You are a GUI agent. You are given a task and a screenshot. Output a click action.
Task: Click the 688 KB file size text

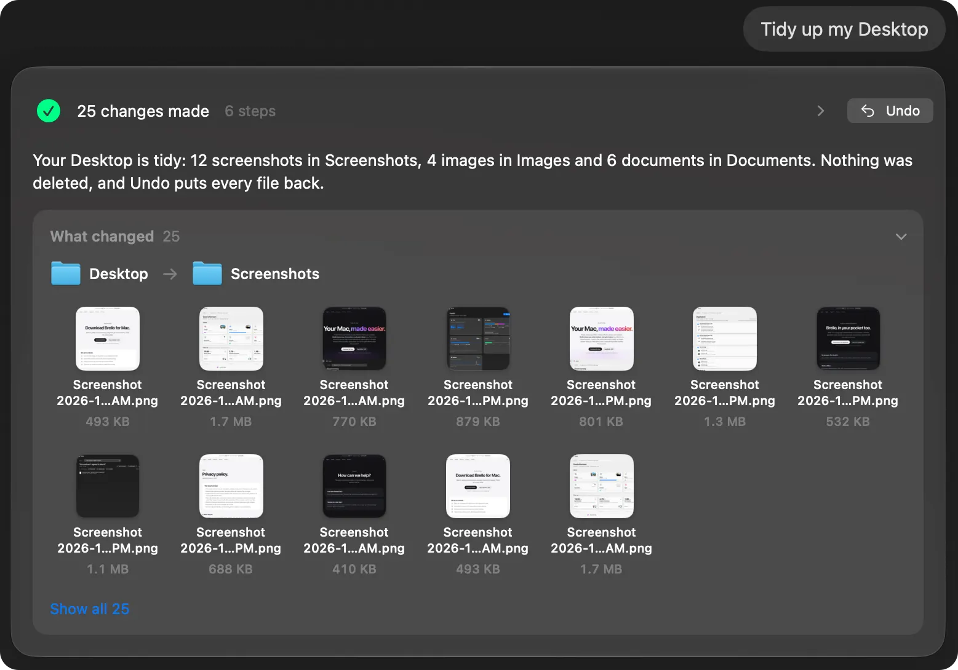[x=231, y=569]
